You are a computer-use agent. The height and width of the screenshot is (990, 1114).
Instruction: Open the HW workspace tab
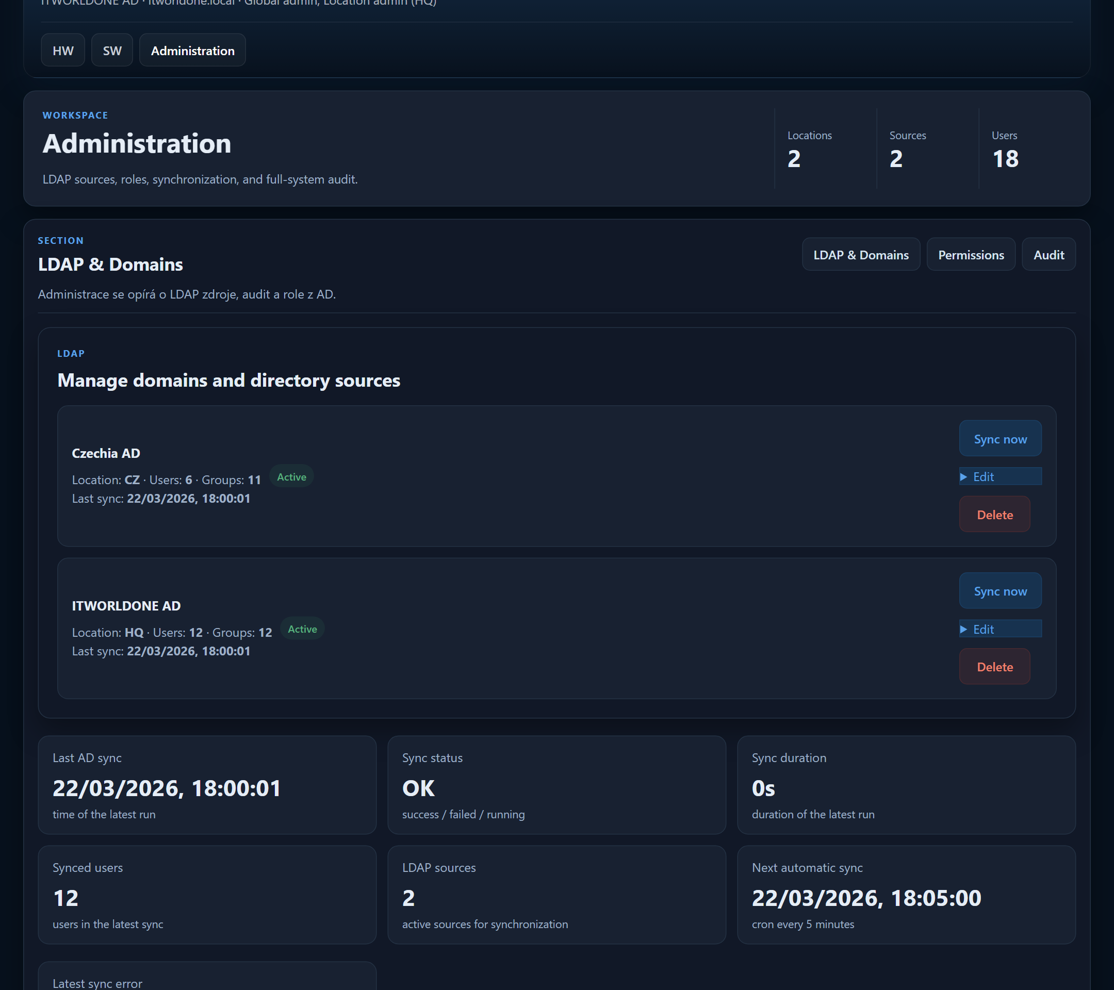[63, 51]
